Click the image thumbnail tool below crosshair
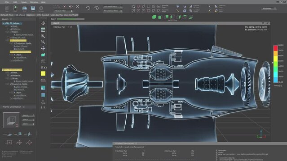The width and height of the screenshot is (287, 161). click(43, 30)
